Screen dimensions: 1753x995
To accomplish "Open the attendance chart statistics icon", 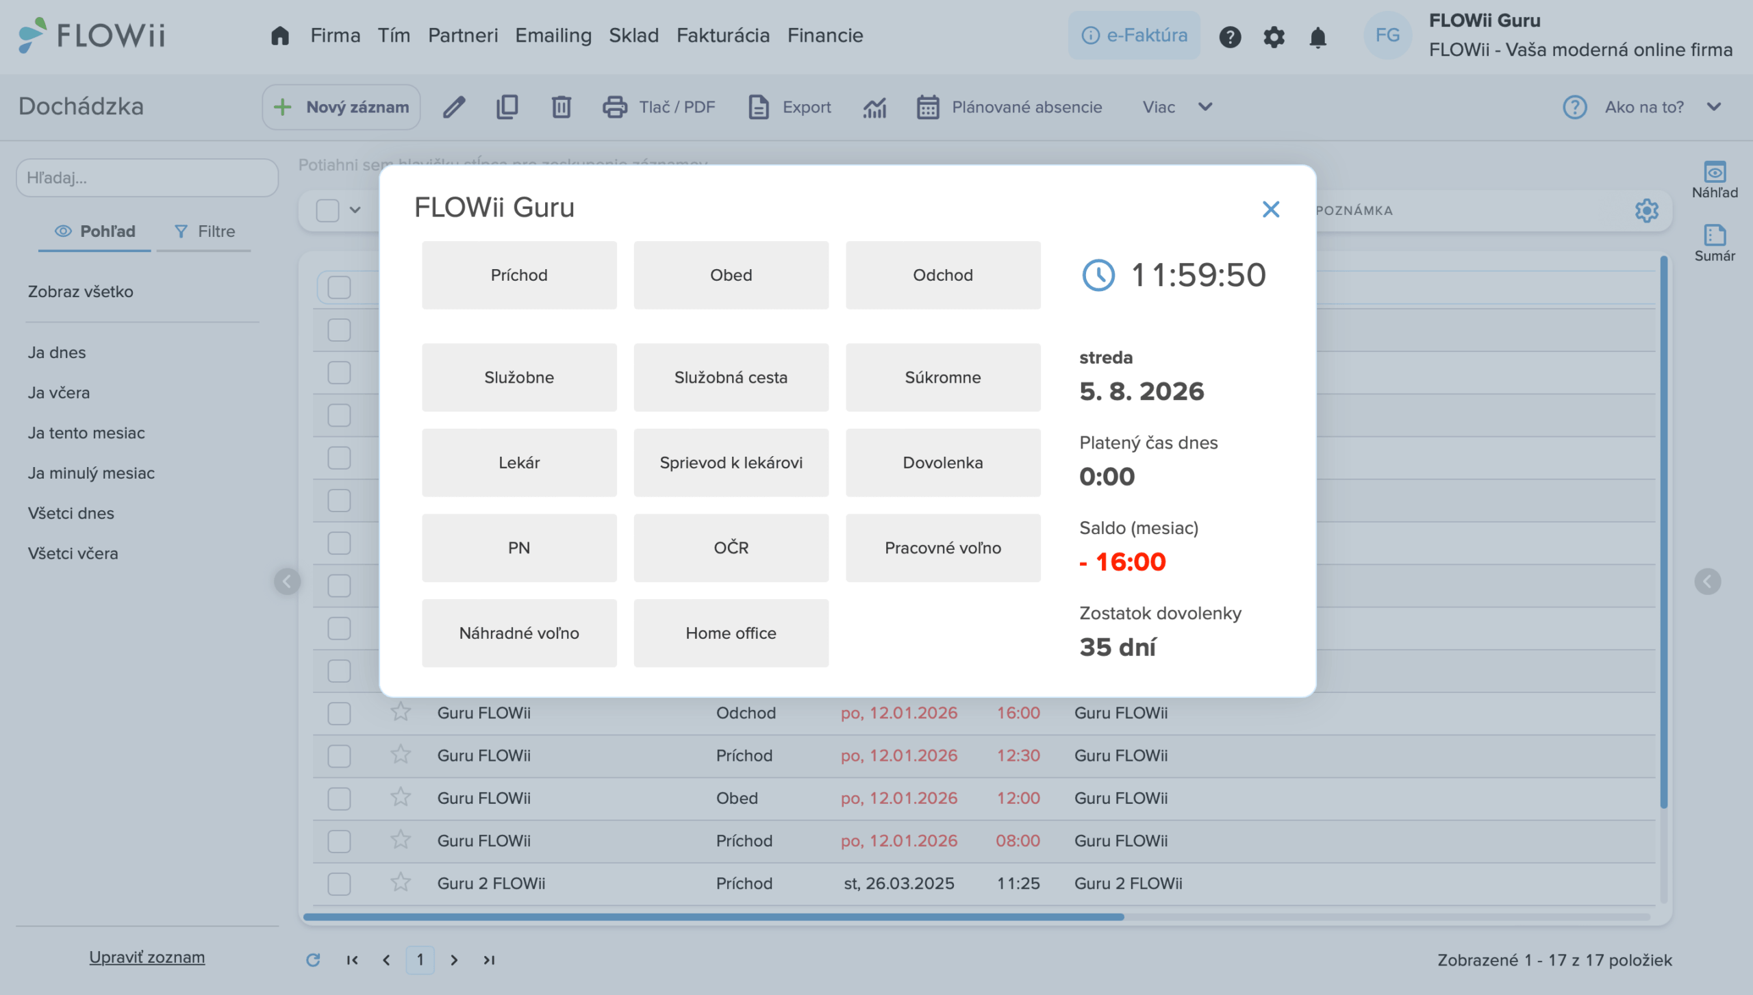I will point(874,107).
